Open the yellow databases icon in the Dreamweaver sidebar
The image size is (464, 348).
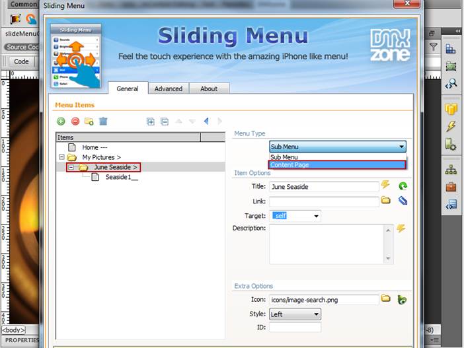click(x=451, y=109)
